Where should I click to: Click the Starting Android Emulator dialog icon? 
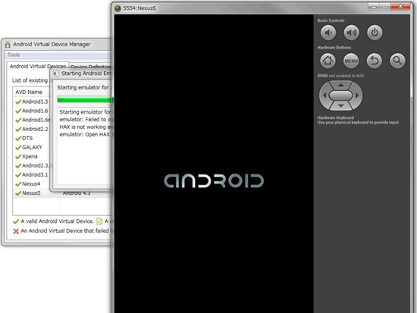point(56,74)
